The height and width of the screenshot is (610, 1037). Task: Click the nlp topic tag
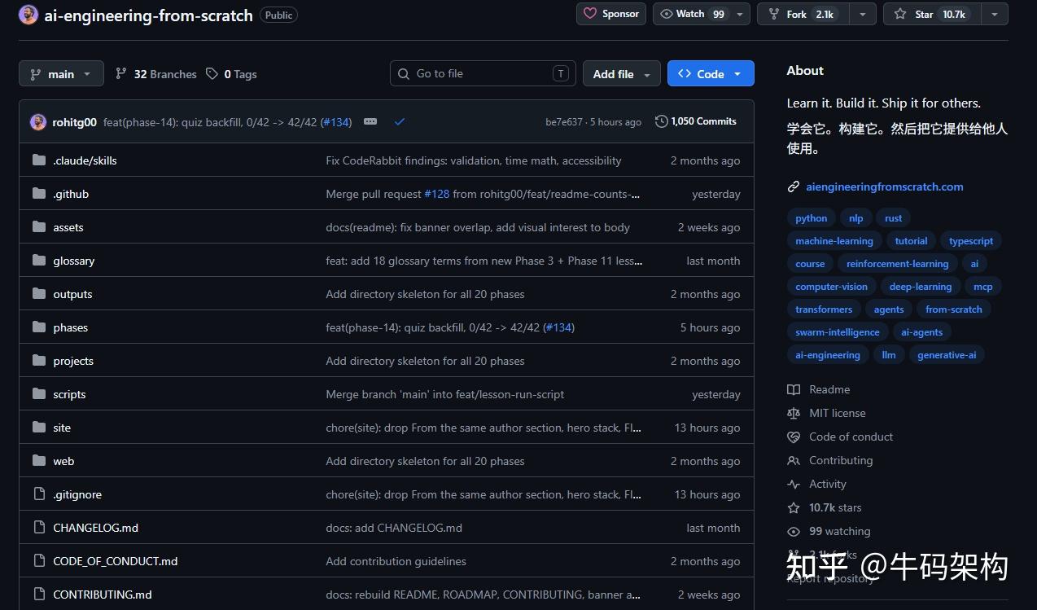pyautogui.click(x=855, y=218)
